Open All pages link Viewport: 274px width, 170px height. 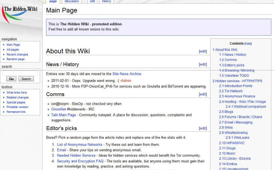click(13, 49)
